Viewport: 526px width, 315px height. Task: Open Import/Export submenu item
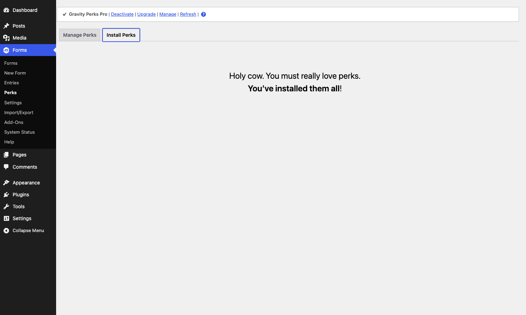19,112
